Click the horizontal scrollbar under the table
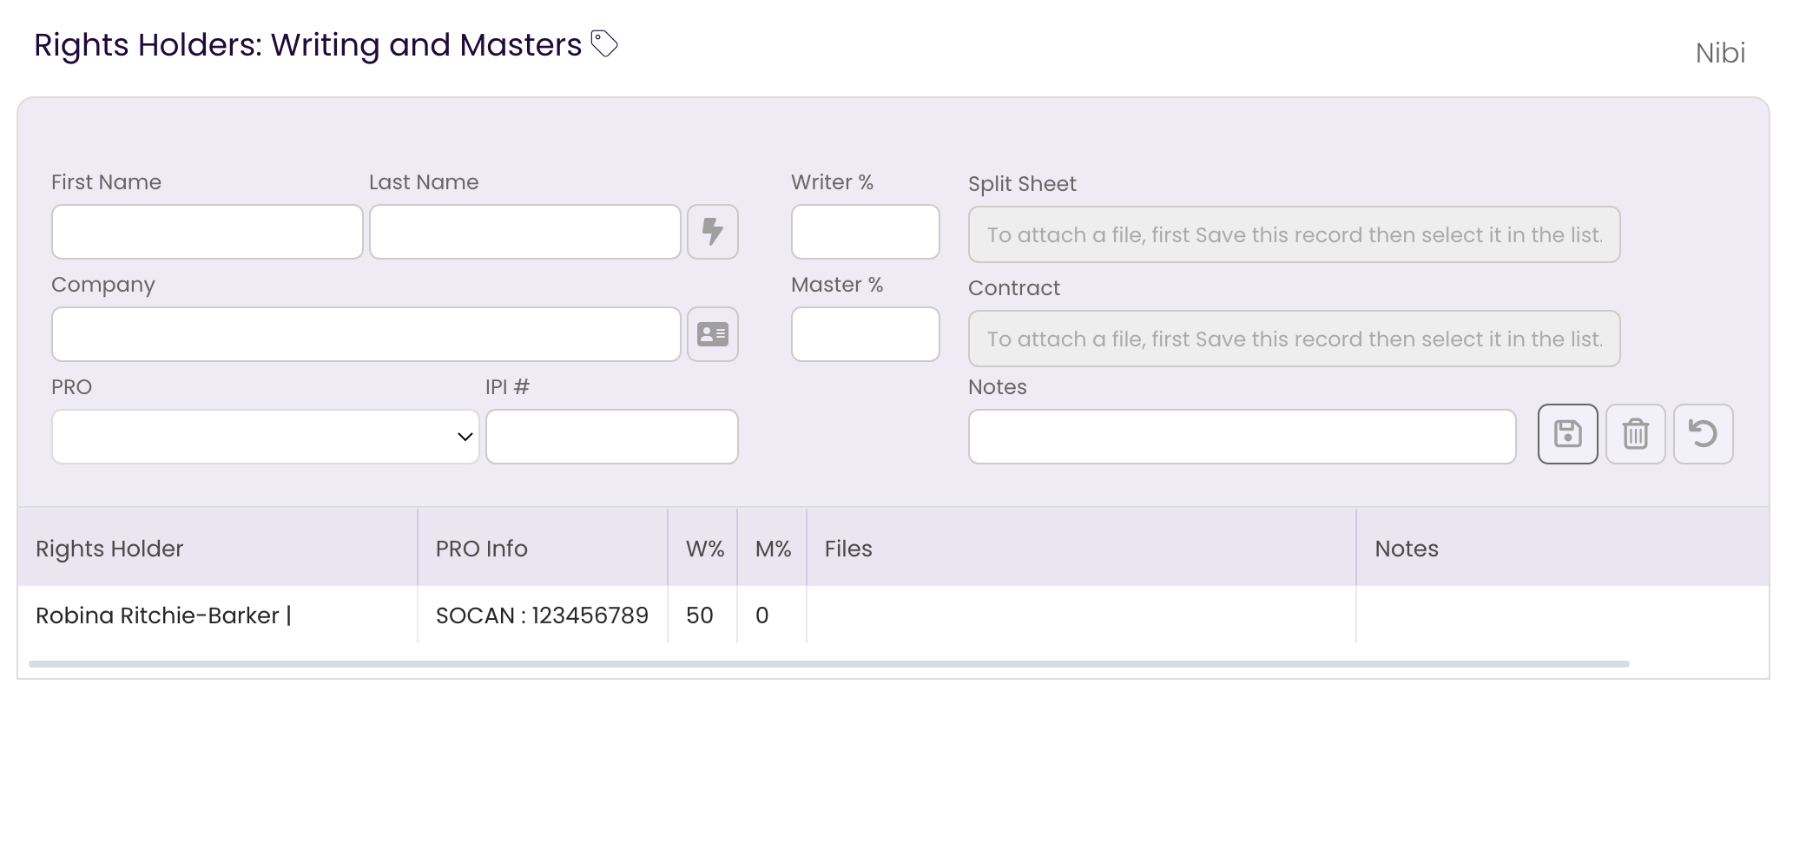The width and height of the screenshot is (1793, 849). (829, 664)
